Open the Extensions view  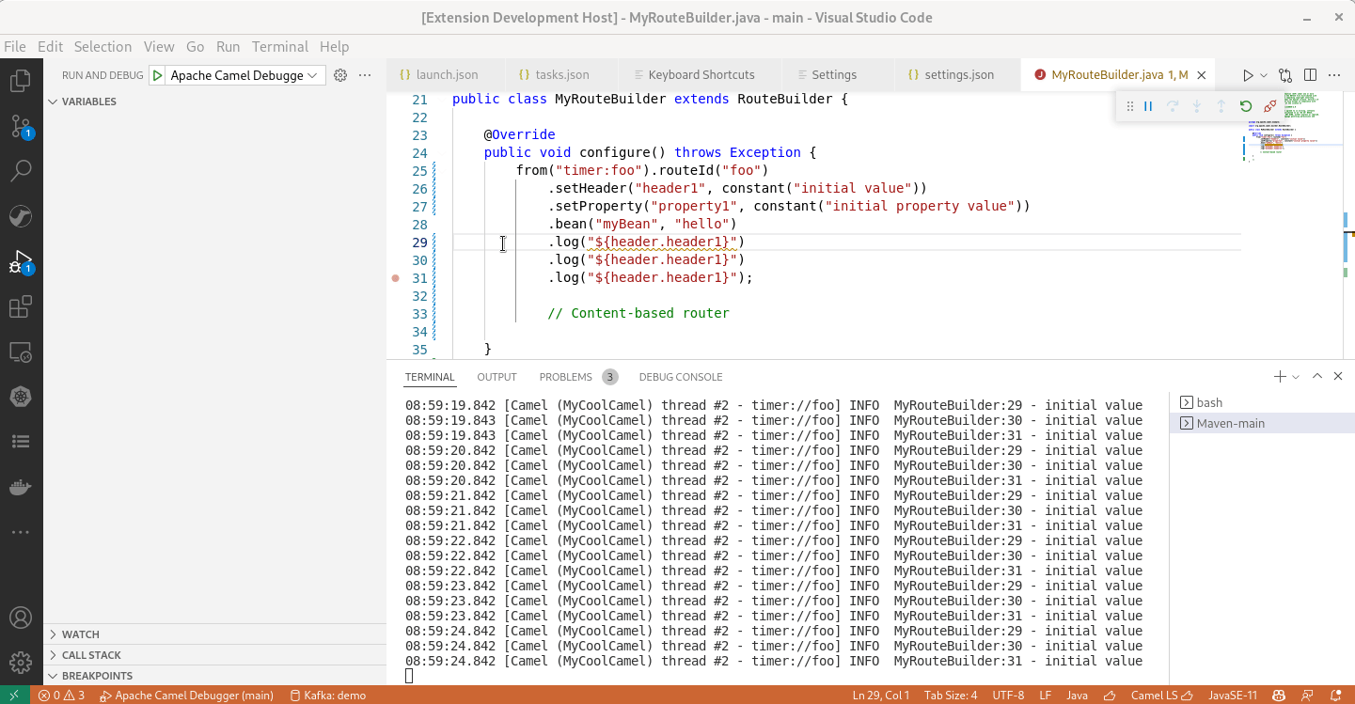click(x=21, y=305)
